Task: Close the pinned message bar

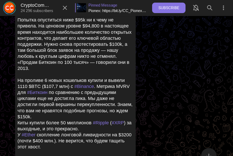Action: pyautogui.click(x=65, y=8)
